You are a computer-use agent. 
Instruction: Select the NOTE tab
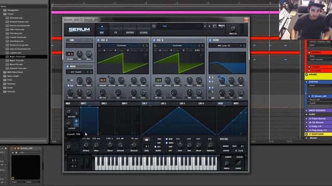236,103
